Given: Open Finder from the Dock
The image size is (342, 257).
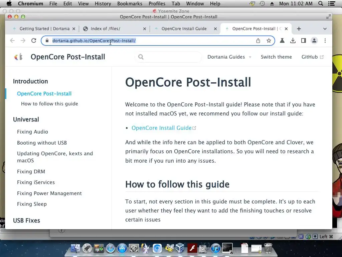Looking at the screenshot, I should click(x=75, y=248).
